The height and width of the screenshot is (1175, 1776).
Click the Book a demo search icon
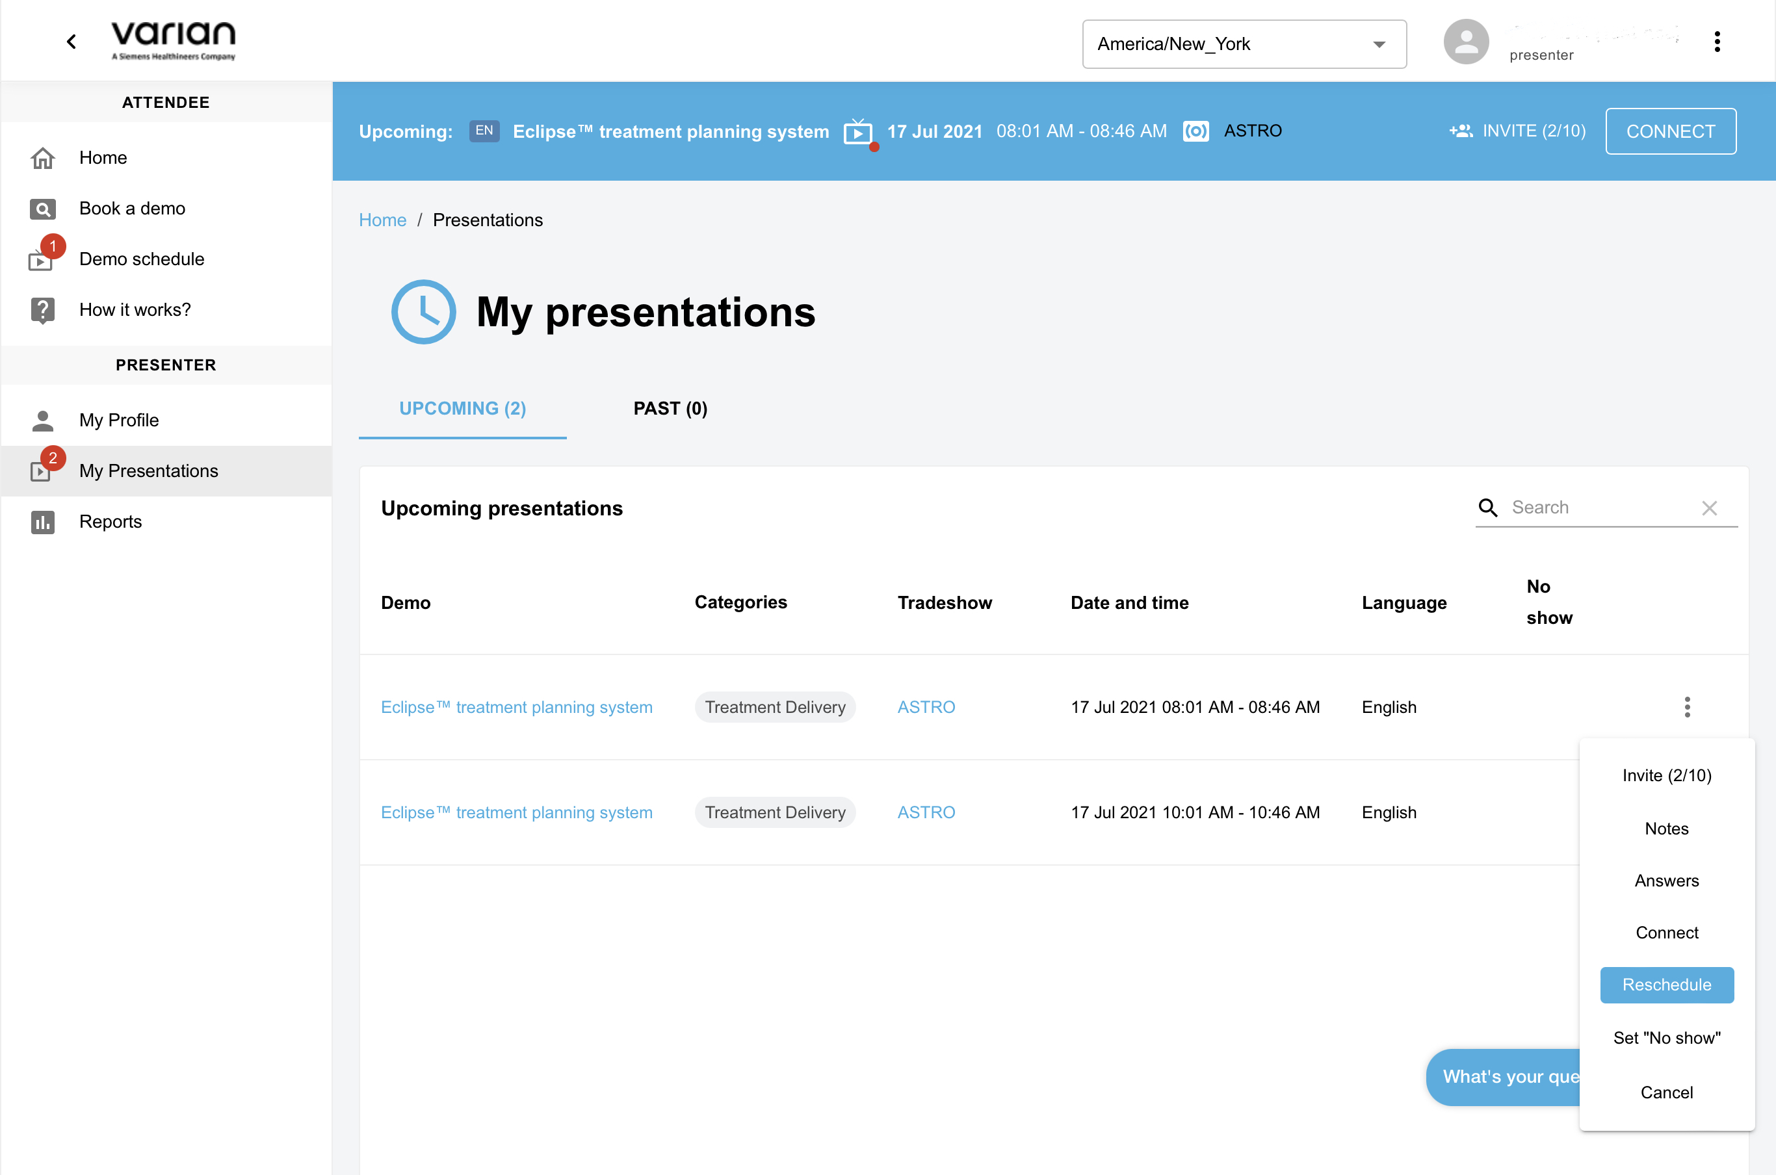coord(43,209)
